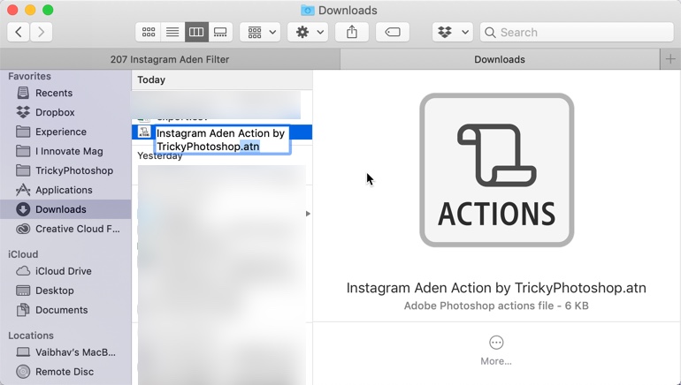This screenshot has height=385, width=681.
Task: Click the preview filename Instagram Aden Action text
Action: point(496,288)
